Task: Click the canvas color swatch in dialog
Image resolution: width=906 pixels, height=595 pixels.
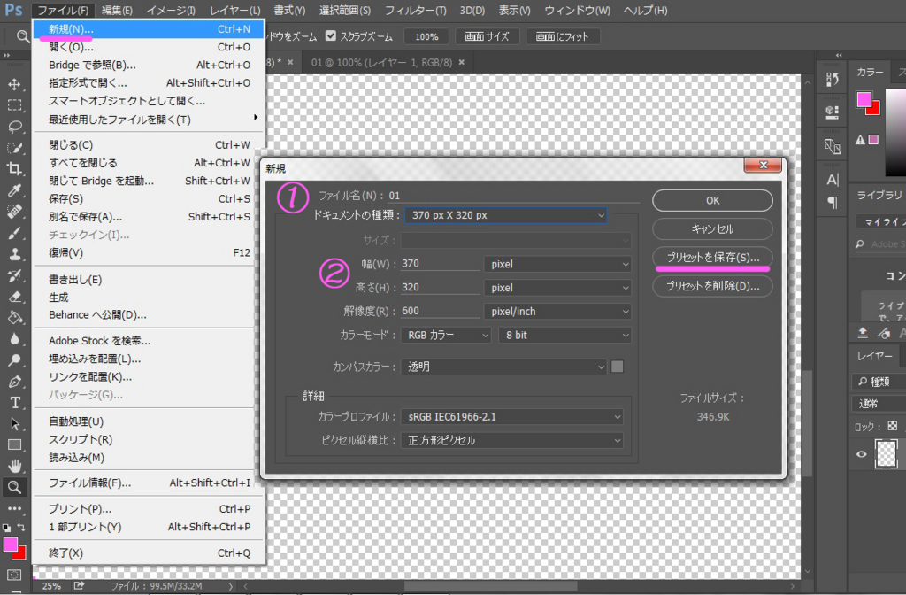Action: click(x=617, y=367)
